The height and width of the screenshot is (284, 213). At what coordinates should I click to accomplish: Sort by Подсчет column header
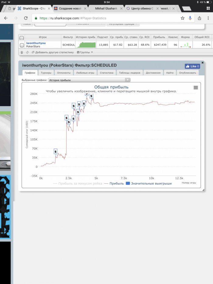103,37
